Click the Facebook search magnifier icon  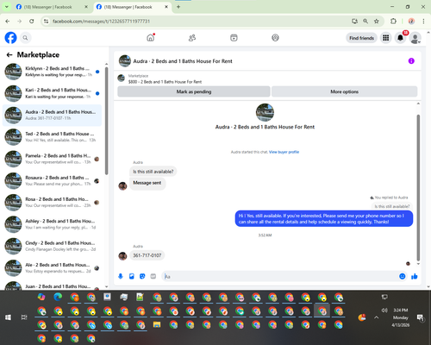(x=25, y=38)
